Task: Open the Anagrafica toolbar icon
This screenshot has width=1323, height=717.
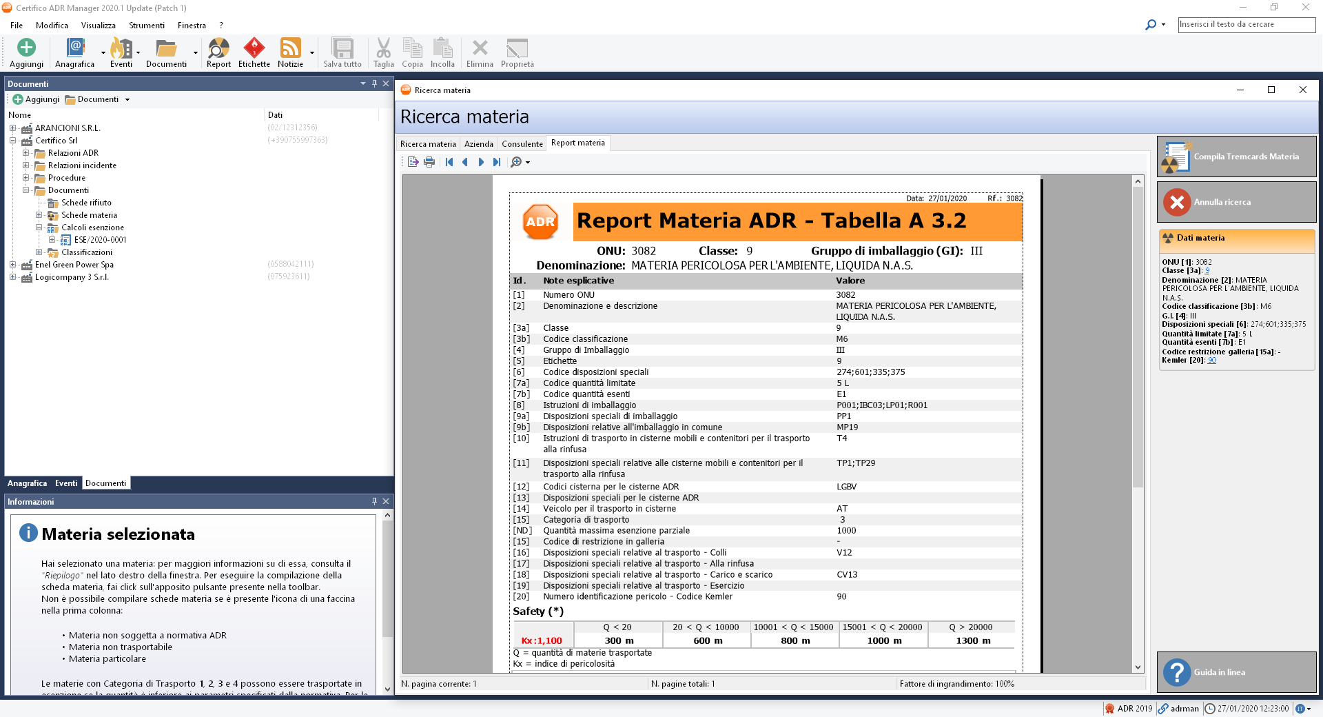Action: (74, 52)
